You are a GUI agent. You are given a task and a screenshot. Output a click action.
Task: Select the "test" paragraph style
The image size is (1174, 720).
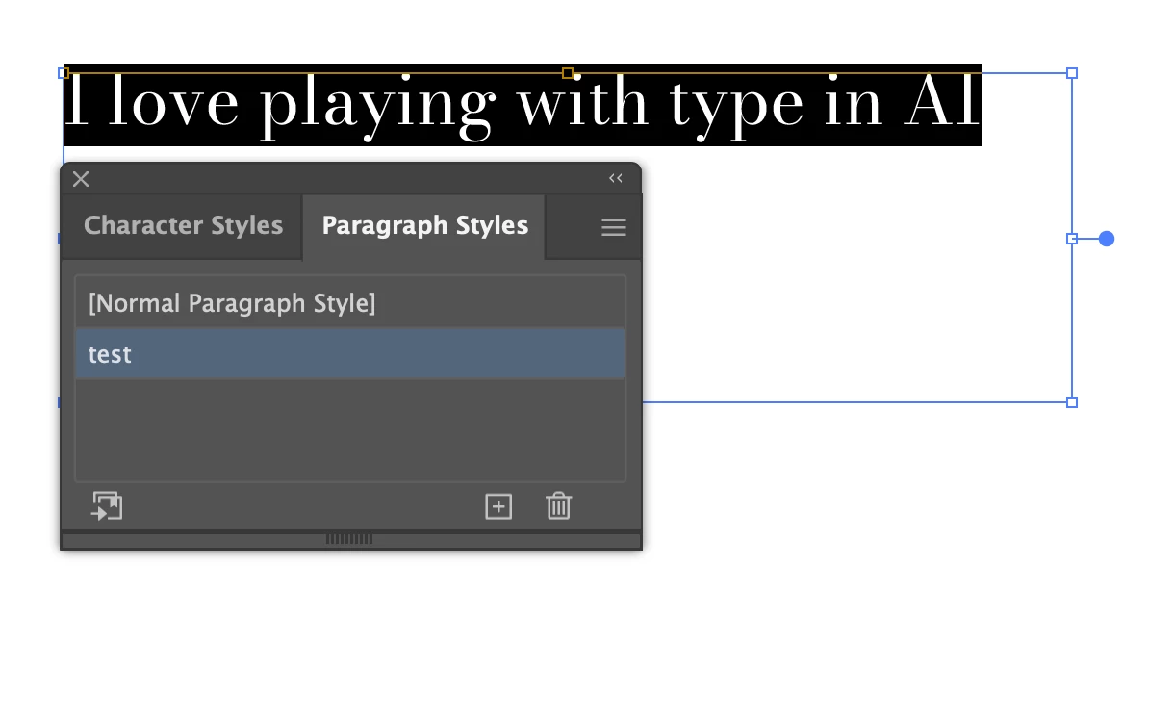350,354
